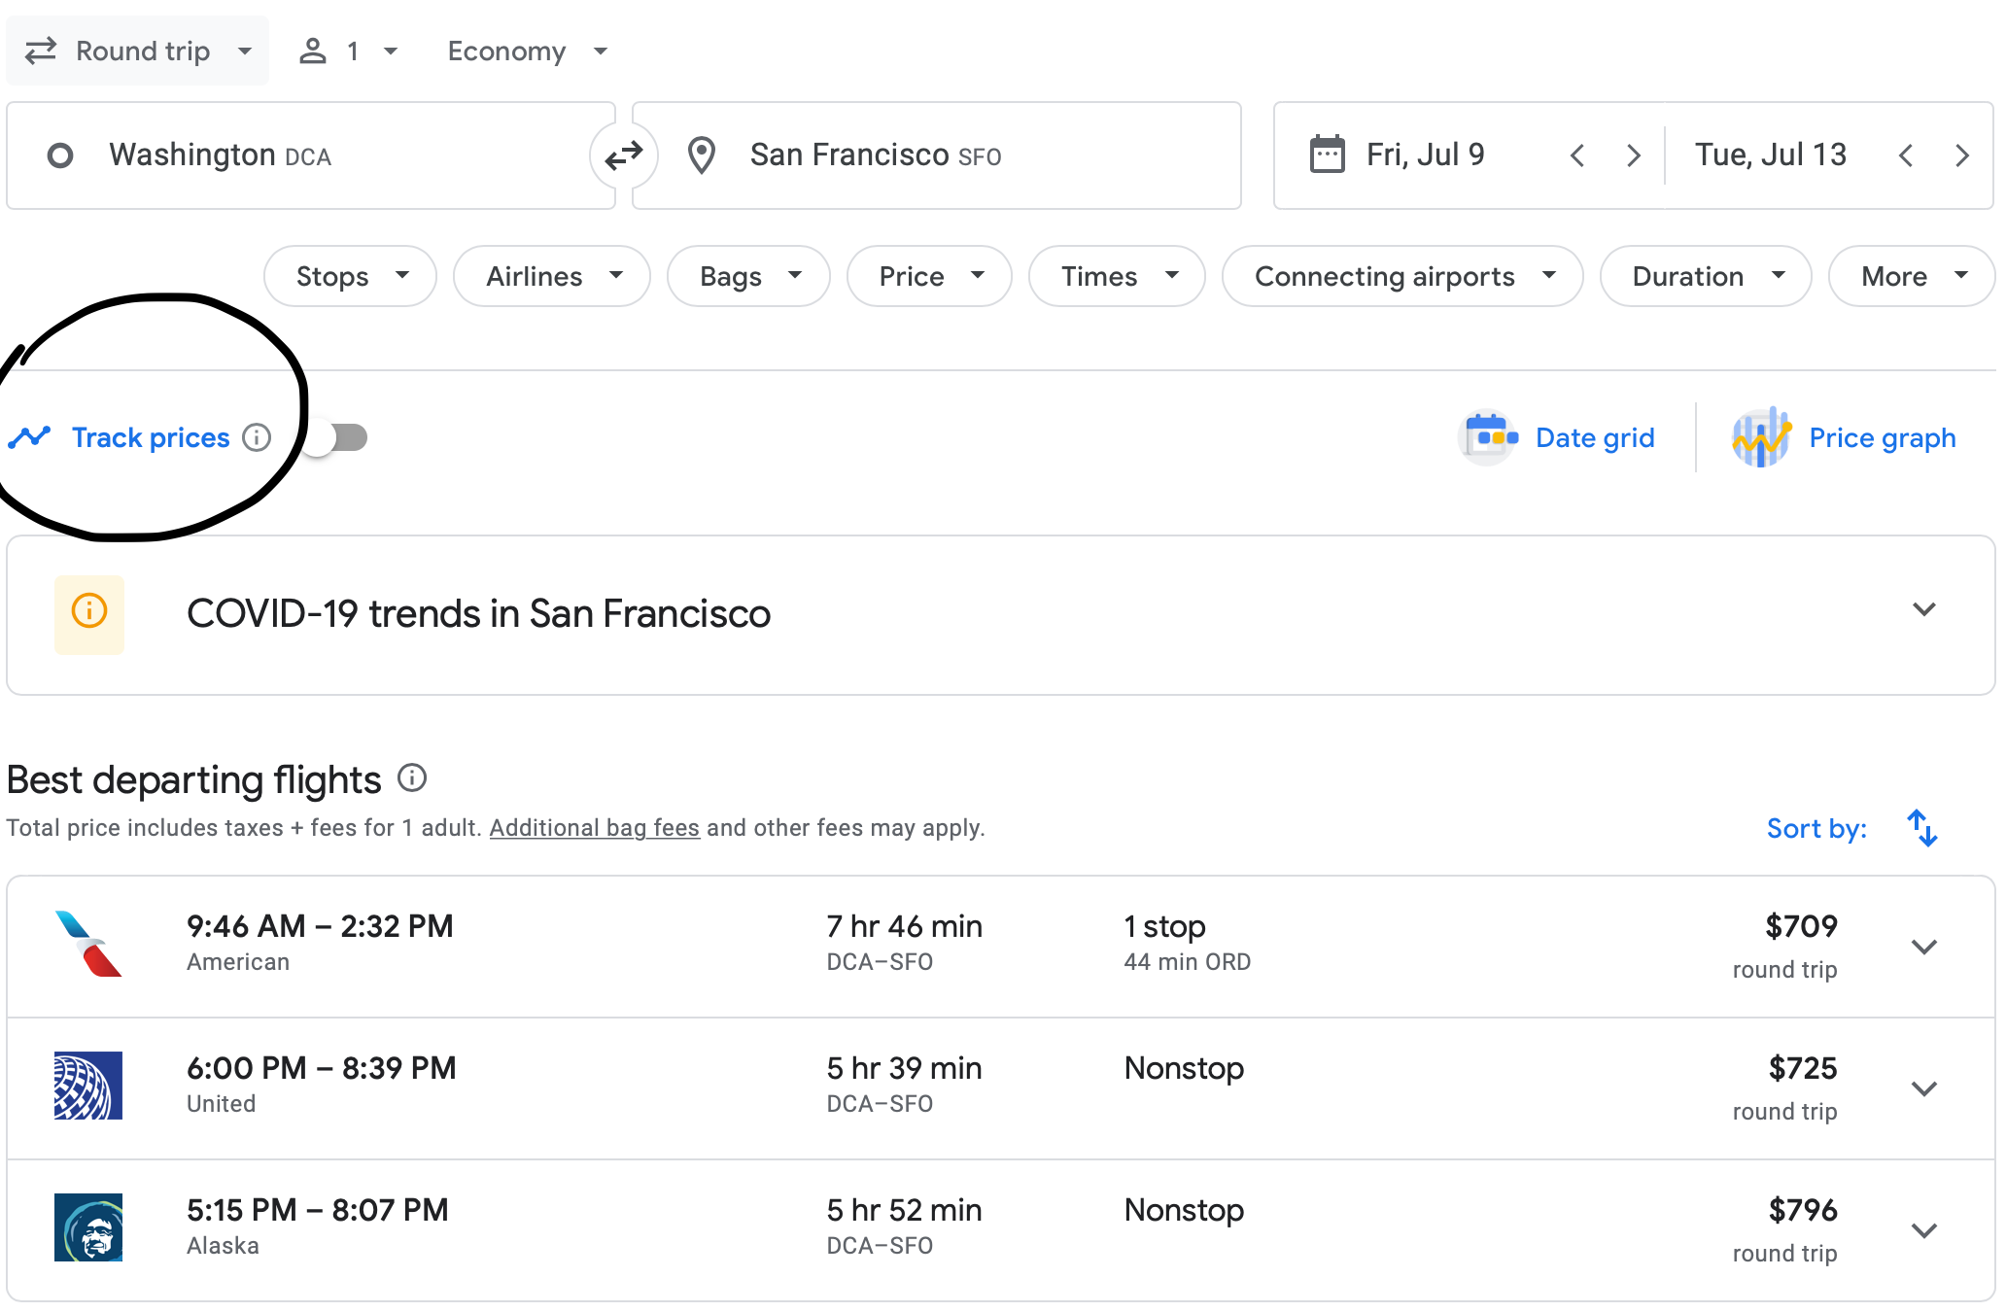Open the Round trip dropdown
Viewport: 2006px width, 1312px height.
pyautogui.click(x=138, y=51)
